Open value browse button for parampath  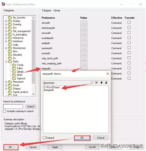pyautogui.click(x=84, y=48)
